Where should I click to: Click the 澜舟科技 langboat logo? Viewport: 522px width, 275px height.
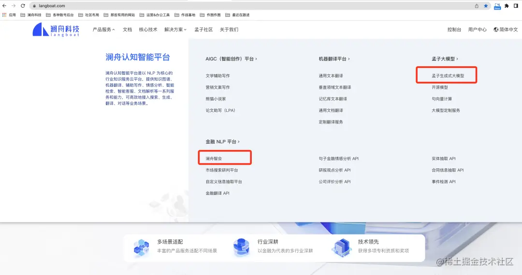56,29
